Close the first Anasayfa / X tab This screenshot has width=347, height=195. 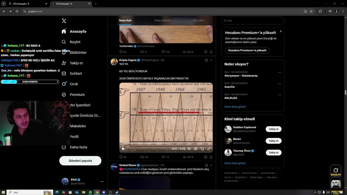46,4
